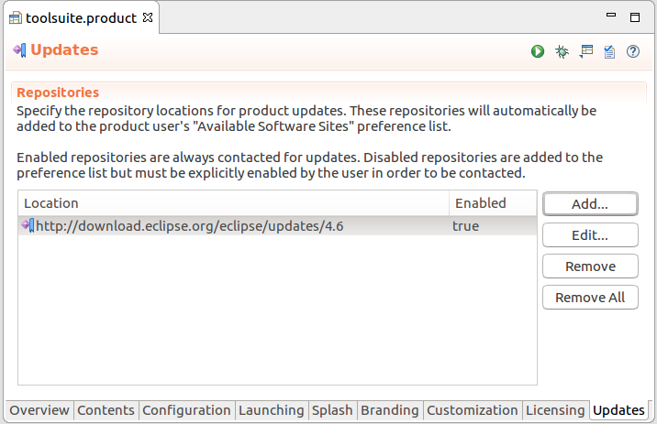Image resolution: width=657 pixels, height=424 pixels.
Task: Click the Remove All button
Action: (x=590, y=298)
